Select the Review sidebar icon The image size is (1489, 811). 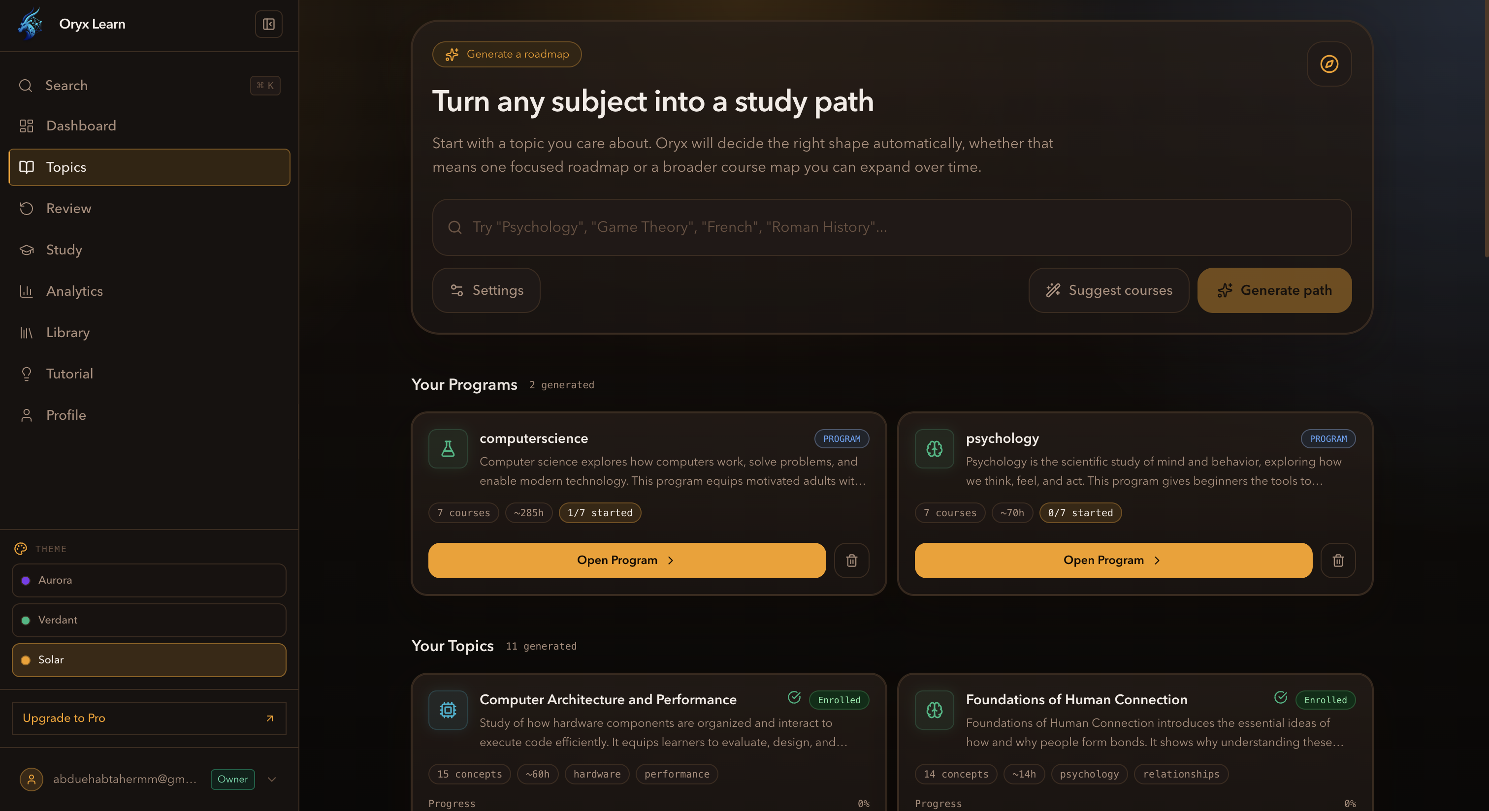click(27, 209)
